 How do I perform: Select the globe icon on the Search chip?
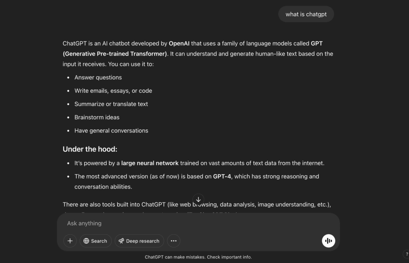(87, 241)
